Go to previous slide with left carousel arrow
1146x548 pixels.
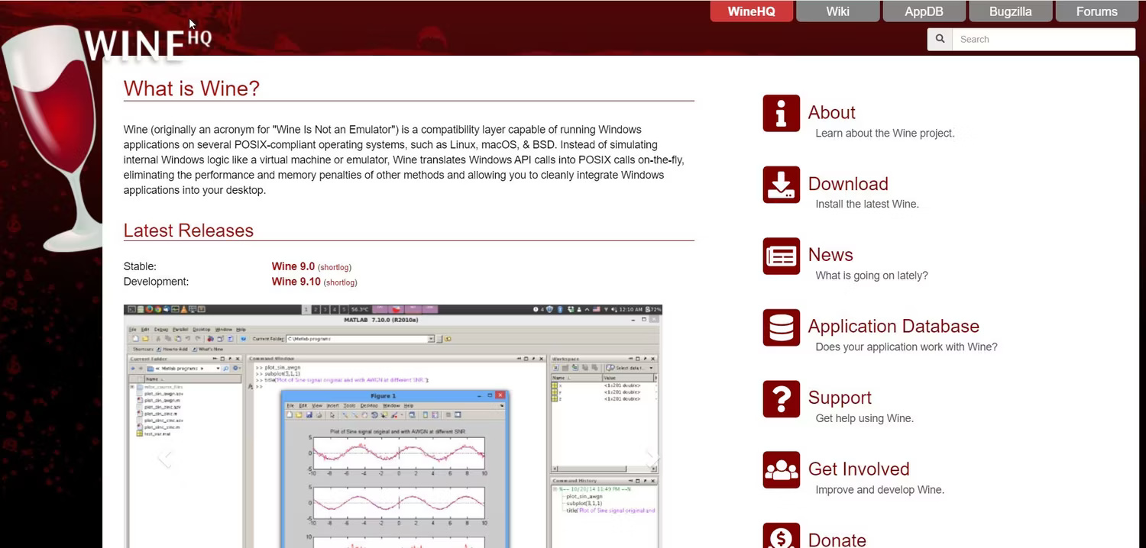click(164, 458)
